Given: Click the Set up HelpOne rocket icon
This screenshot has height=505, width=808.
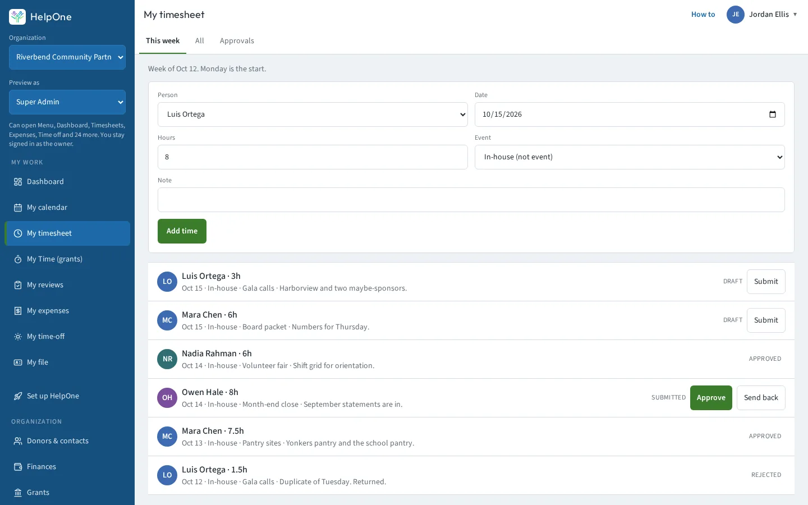Looking at the screenshot, I should (18, 396).
